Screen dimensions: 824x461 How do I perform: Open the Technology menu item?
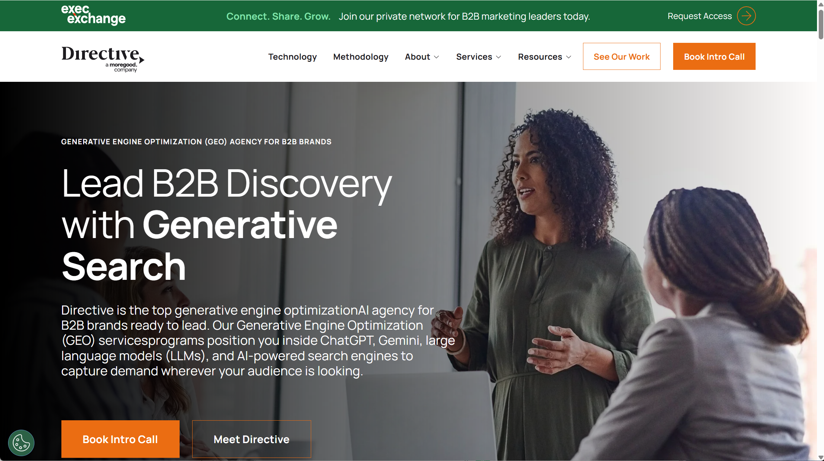(292, 57)
